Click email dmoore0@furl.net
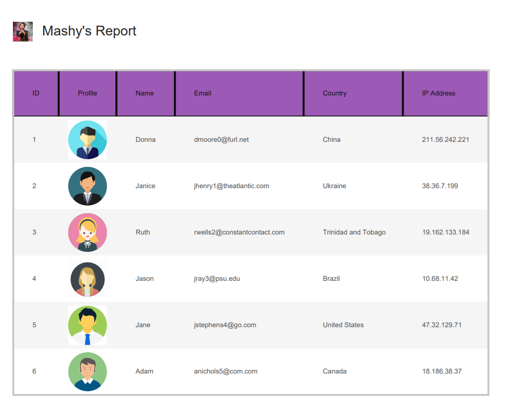 222,140
